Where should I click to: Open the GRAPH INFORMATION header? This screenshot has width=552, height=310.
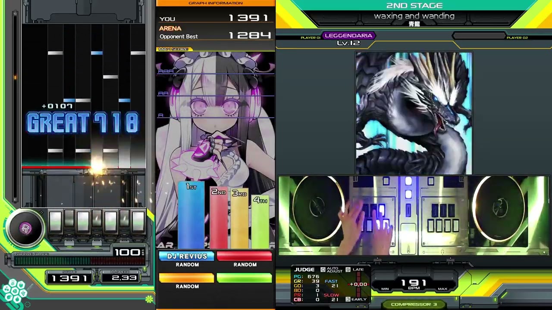pyautogui.click(x=216, y=3)
